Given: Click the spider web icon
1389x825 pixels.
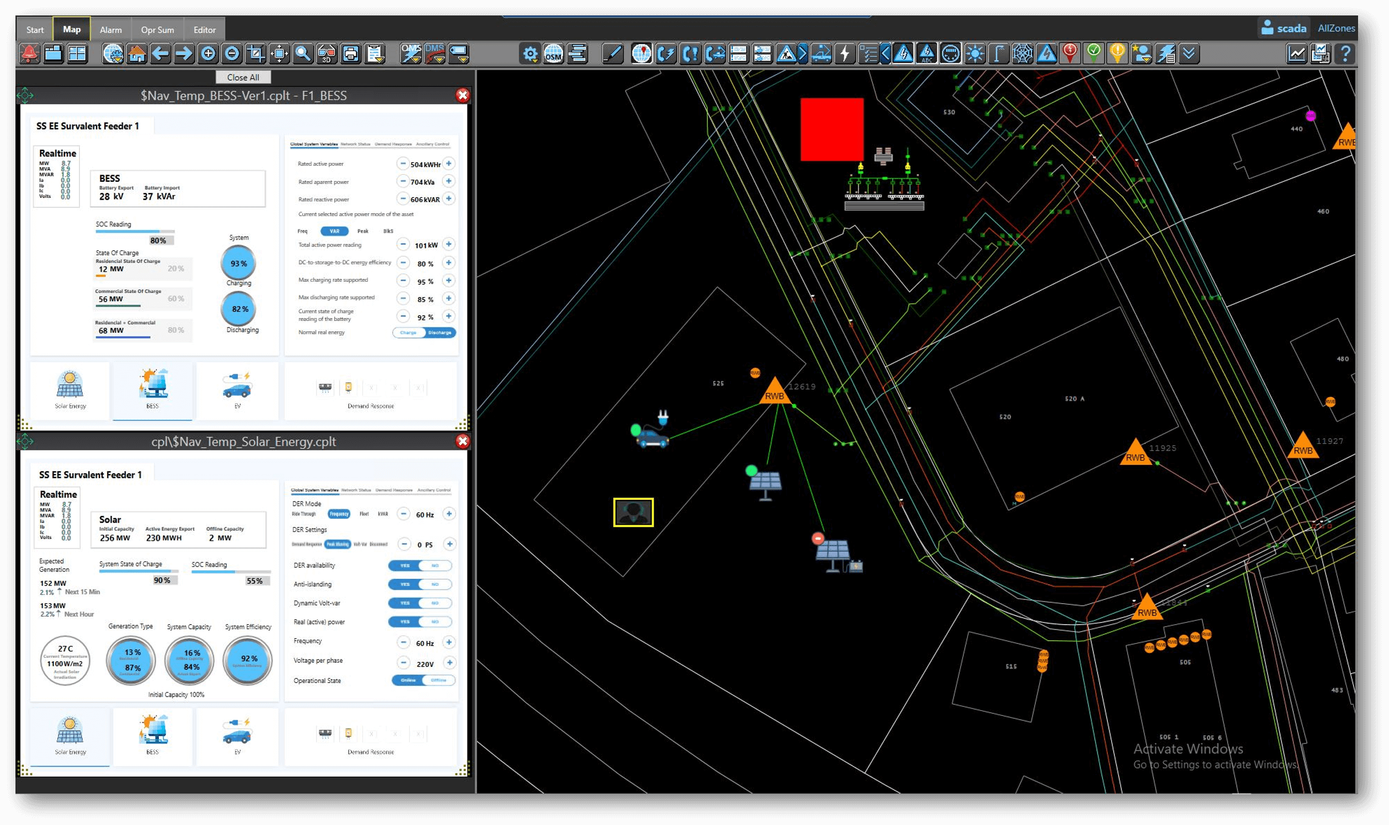Looking at the screenshot, I should [x=1022, y=54].
